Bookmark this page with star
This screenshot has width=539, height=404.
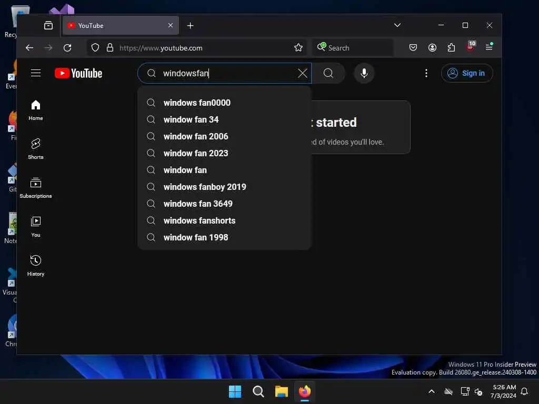(298, 48)
